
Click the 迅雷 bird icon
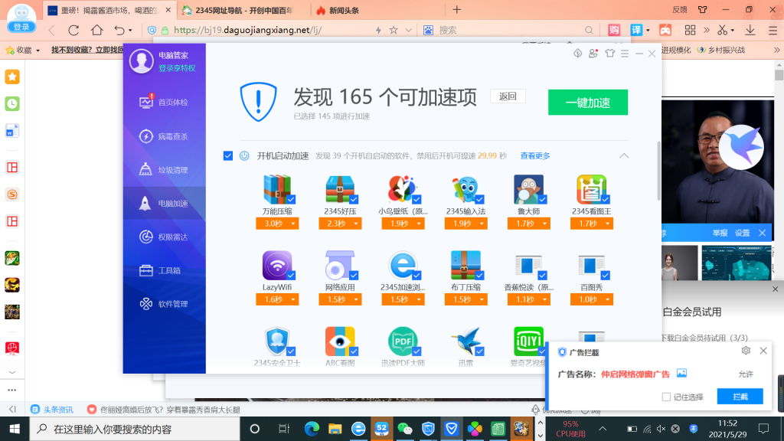click(465, 341)
